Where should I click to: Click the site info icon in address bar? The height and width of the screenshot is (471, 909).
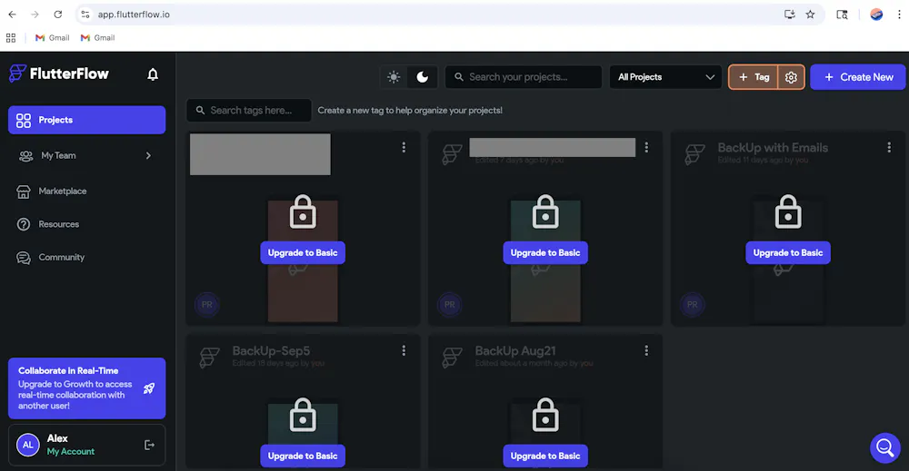pos(85,15)
